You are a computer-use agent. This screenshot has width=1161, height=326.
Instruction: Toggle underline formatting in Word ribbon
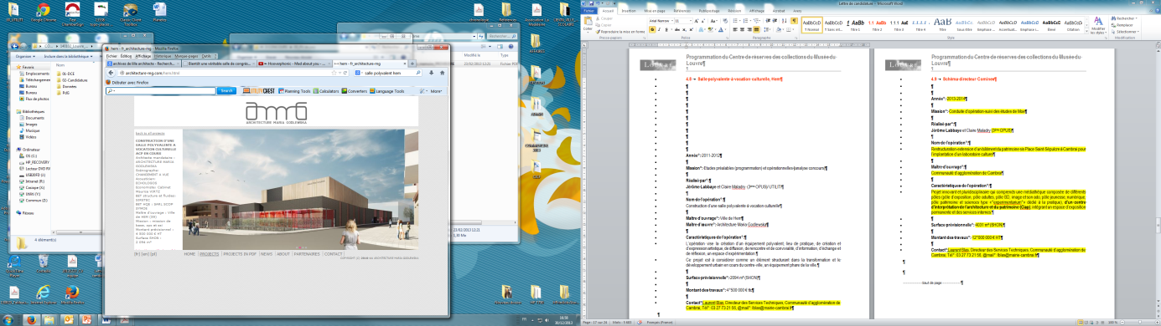click(666, 29)
